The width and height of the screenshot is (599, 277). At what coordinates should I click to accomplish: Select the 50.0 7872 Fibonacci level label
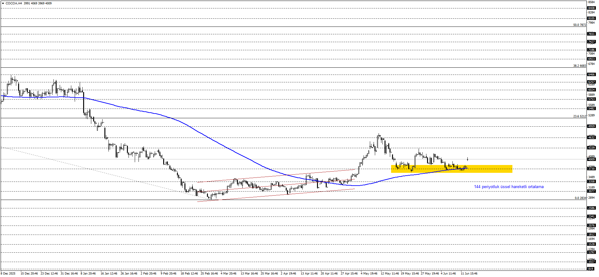579,25
